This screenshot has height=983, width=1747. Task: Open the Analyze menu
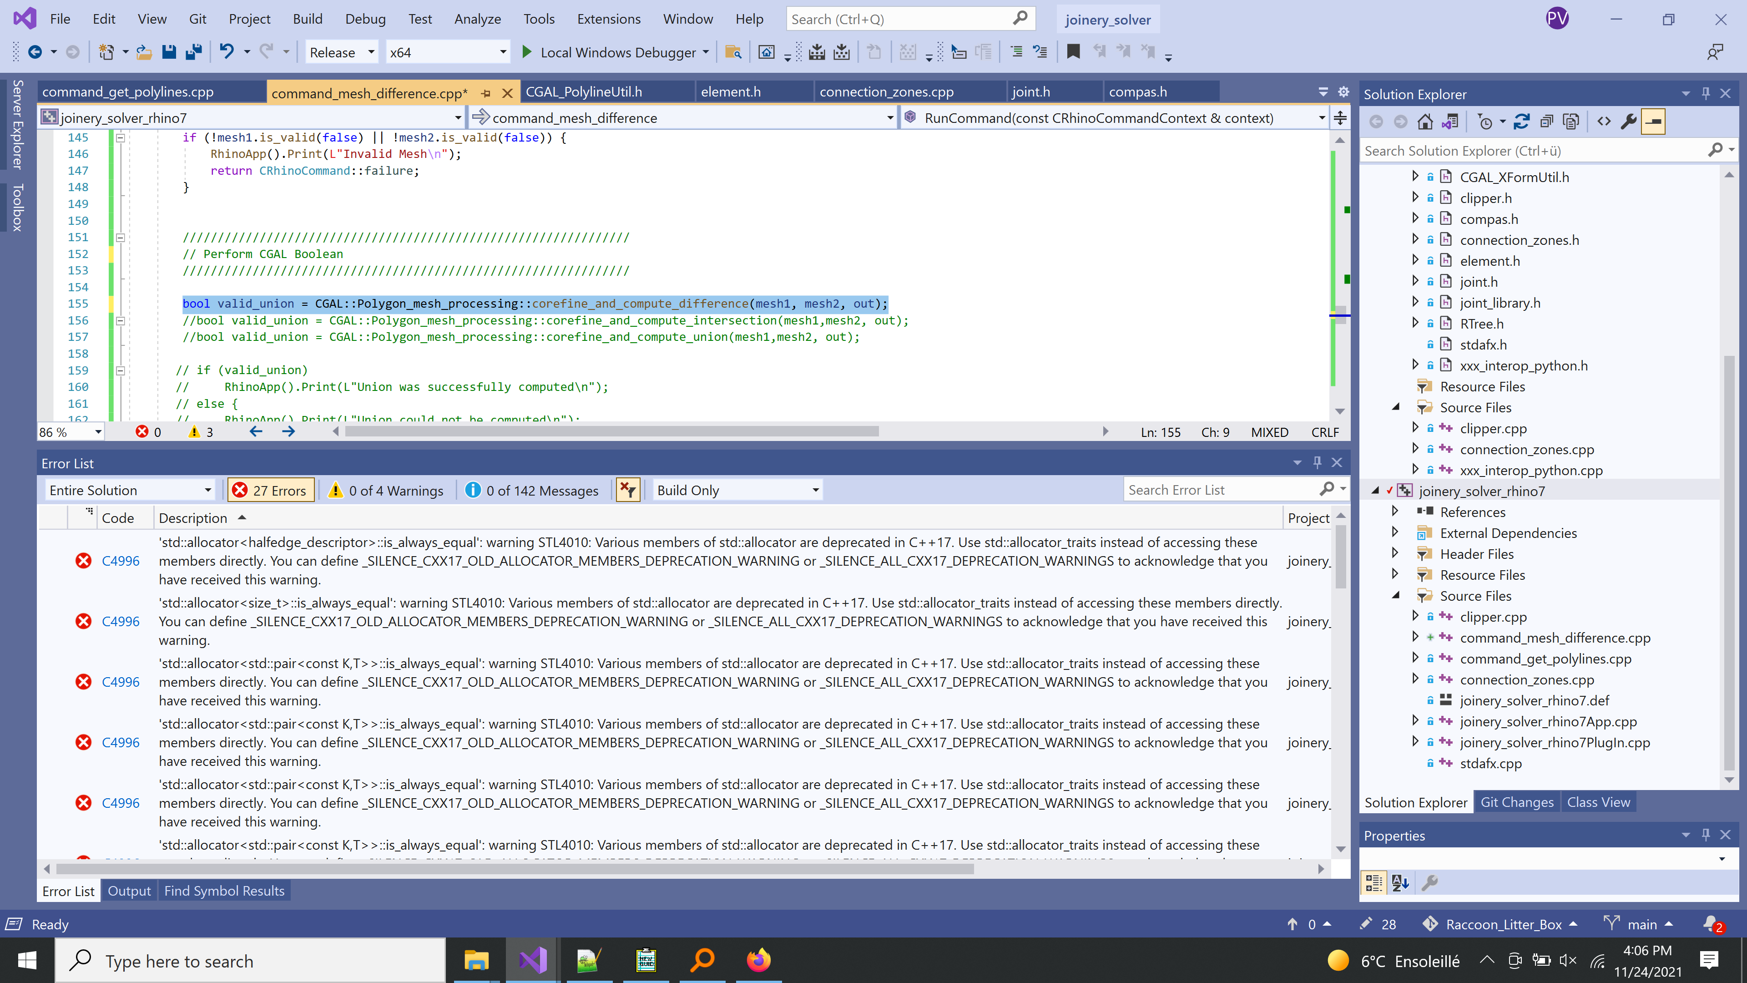[x=477, y=19]
